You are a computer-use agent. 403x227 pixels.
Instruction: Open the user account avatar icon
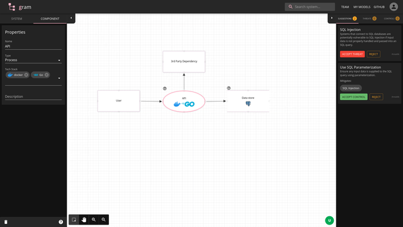[x=394, y=7]
